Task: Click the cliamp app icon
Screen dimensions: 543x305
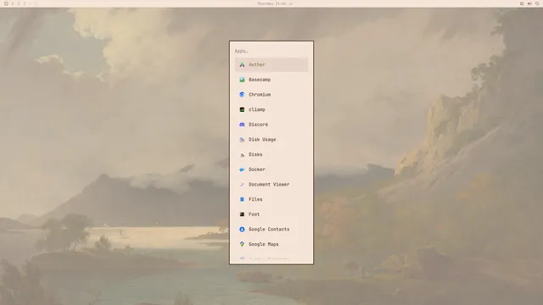Action: click(x=242, y=109)
